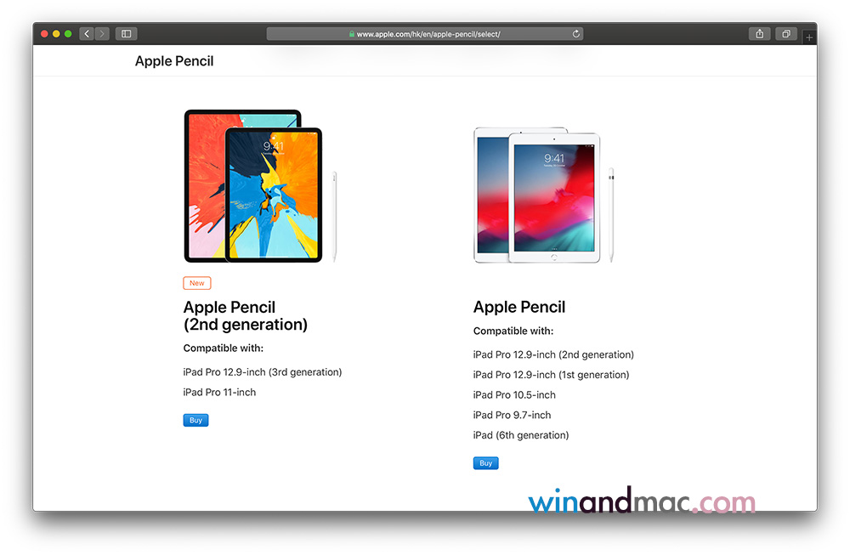
Task: Show tab overview icon
Action: [x=786, y=34]
